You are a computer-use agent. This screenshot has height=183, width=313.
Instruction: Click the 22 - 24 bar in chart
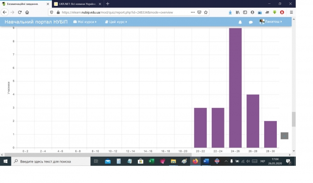[218, 128]
